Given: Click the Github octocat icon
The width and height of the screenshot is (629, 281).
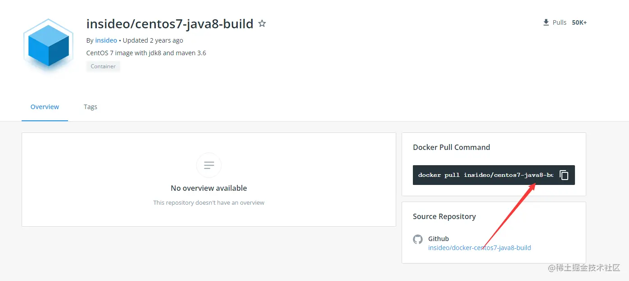Looking at the screenshot, I should (418, 239).
